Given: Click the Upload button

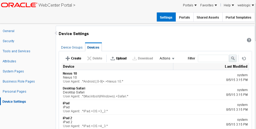Looking at the screenshot, I should point(118,58).
